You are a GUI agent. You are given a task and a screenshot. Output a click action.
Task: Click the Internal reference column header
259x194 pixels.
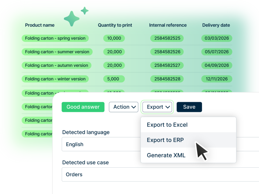pos(168,25)
